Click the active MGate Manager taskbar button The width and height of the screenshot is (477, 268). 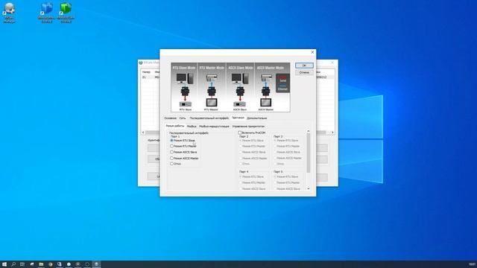[96, 264]
